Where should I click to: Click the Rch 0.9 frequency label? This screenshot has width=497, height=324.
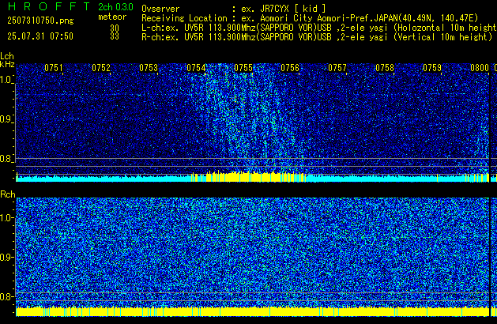6,257
